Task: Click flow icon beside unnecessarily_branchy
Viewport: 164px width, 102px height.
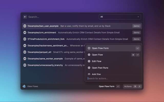Action: pos(25,65)
